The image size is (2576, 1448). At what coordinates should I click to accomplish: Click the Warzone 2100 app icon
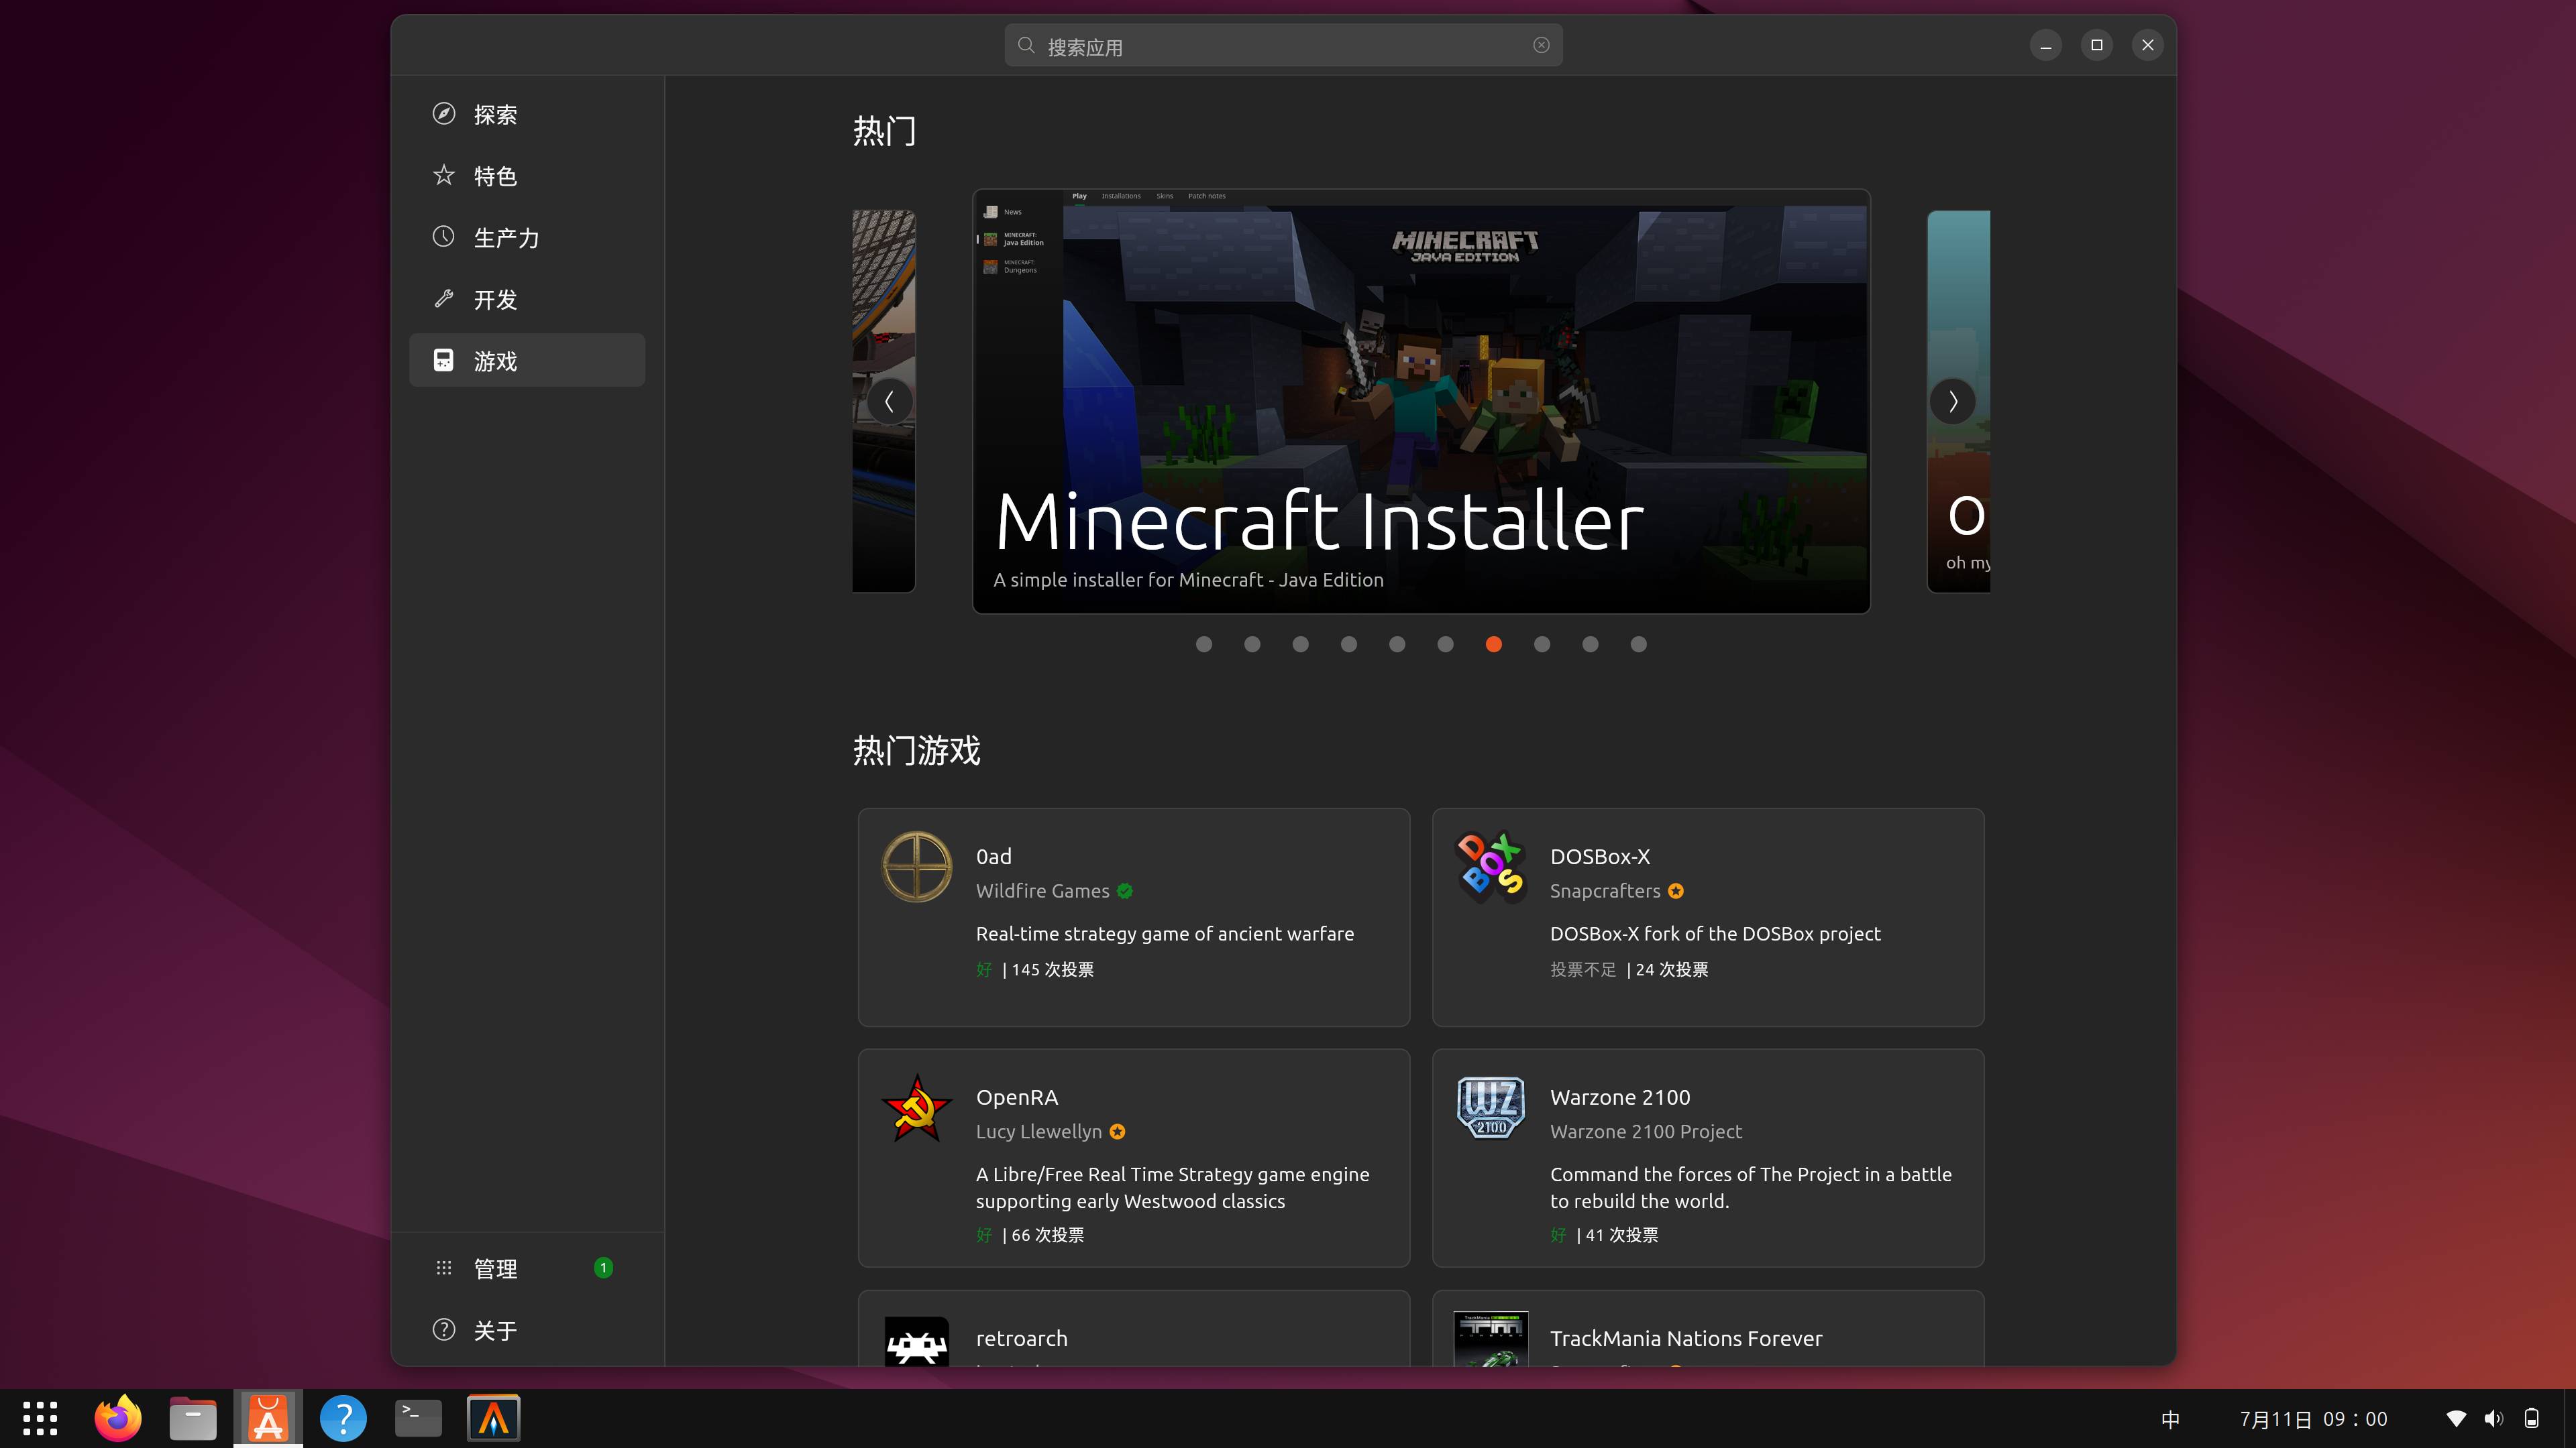pyautogui.click(x=1490, y=1107)
